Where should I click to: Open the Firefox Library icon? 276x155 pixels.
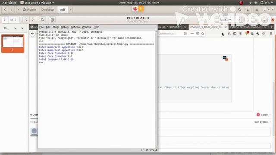[229, 34]
